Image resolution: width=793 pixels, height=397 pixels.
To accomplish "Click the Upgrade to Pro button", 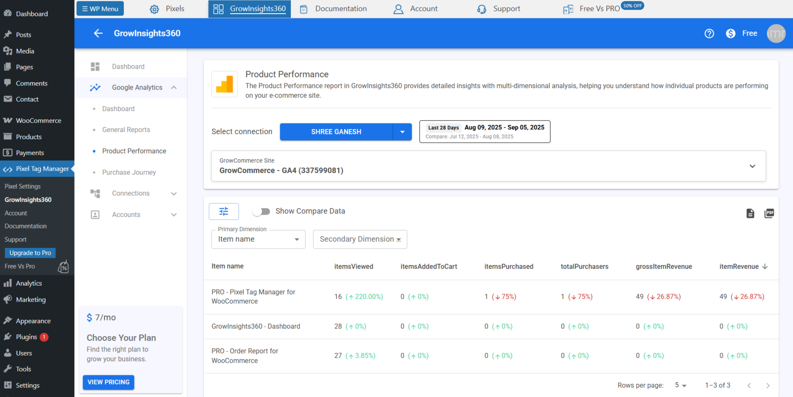I will coord(30,253).
